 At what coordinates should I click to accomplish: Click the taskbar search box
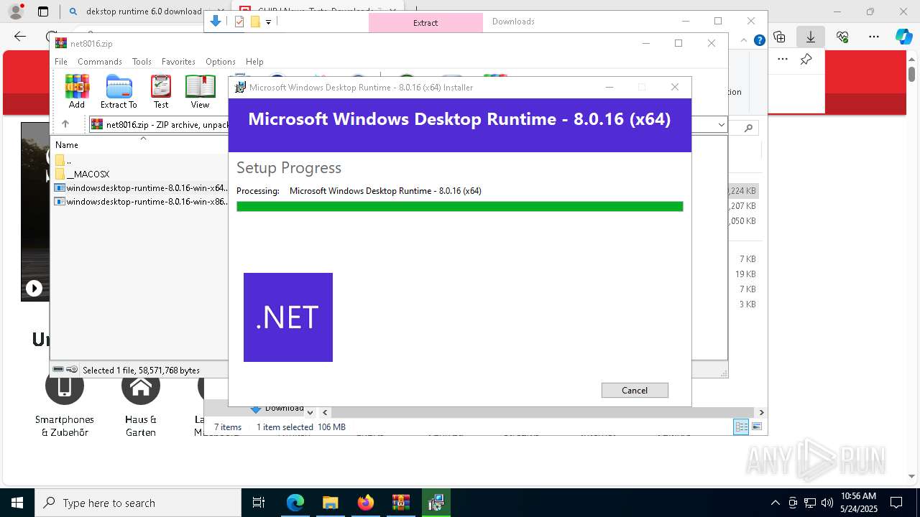[138, 503]
